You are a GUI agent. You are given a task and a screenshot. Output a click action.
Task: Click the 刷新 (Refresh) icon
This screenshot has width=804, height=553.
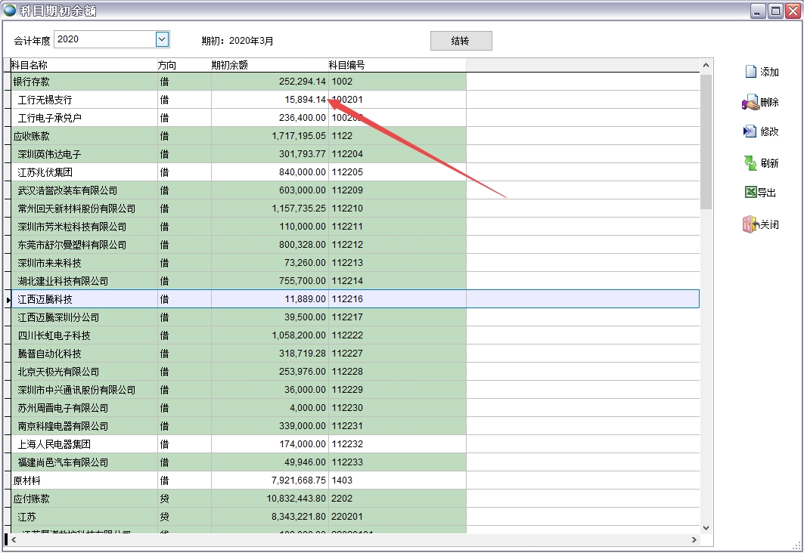click(x=750, y=162)
